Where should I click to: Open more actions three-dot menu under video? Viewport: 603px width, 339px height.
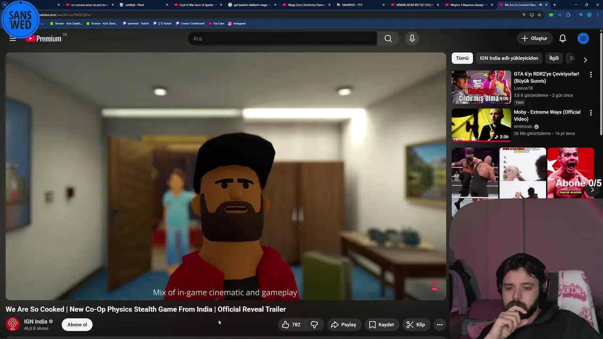pyautogui.click(x=440, y=324)
